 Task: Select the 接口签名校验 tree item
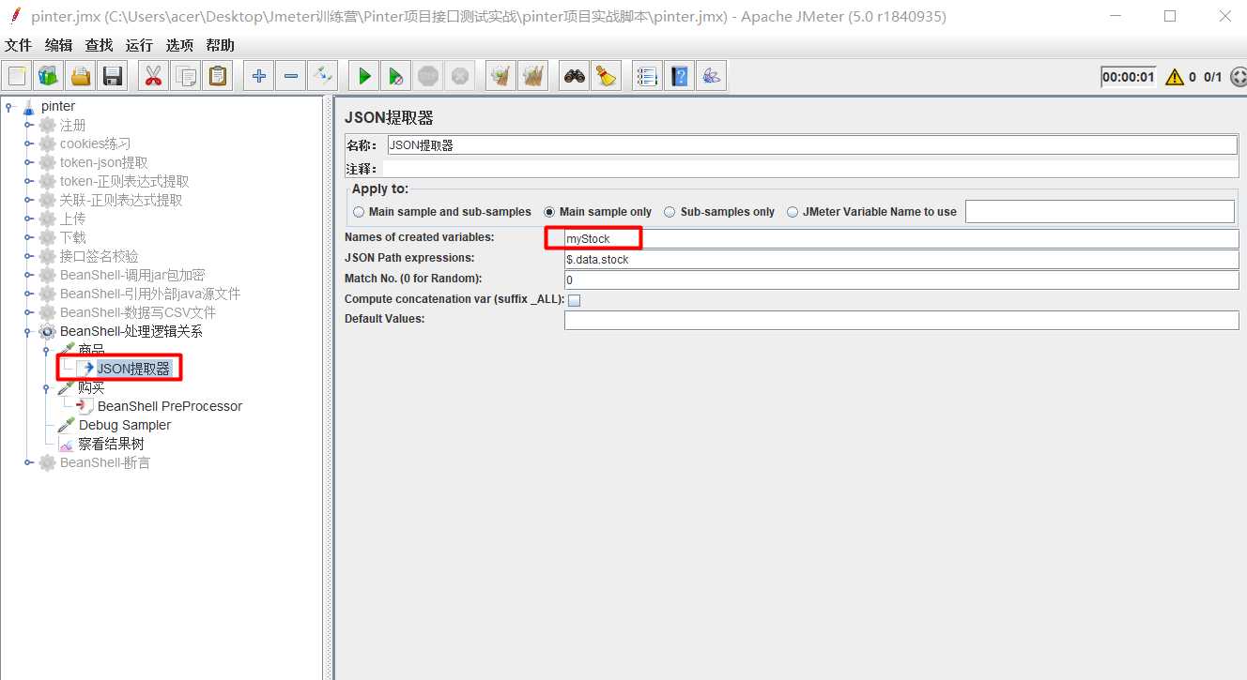click(99, 256)
